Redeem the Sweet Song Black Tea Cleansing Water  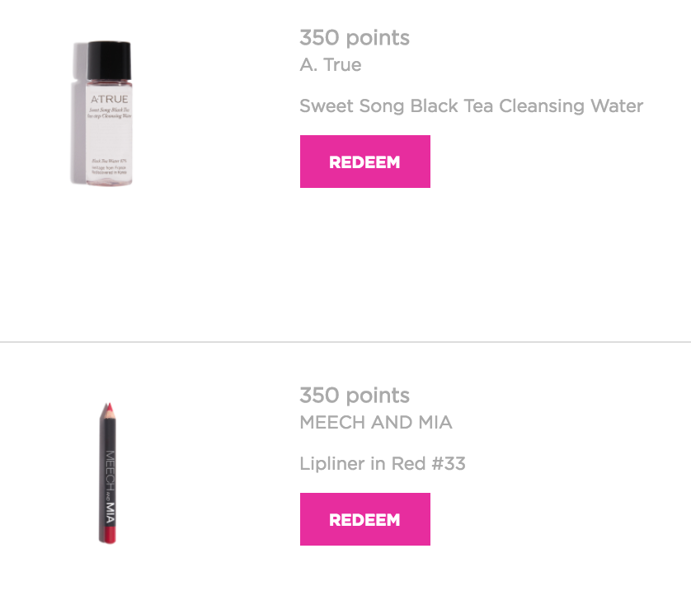coord(364,162)
